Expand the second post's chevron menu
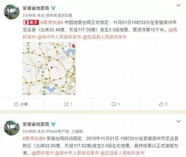 179,121
